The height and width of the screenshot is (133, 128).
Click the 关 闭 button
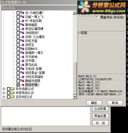point(100,123)
